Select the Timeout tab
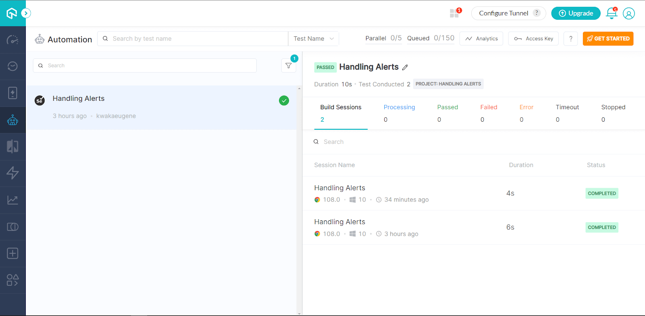 click(x=567, y=113)
